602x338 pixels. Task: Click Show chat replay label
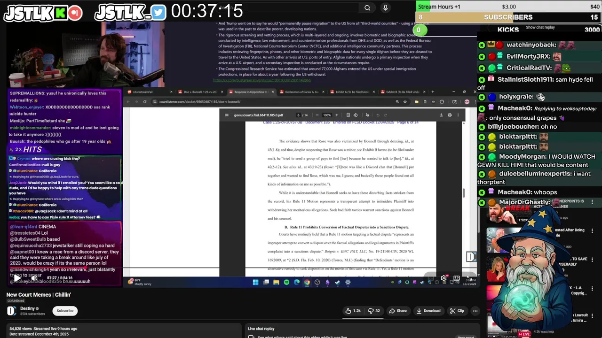point(540,27)
